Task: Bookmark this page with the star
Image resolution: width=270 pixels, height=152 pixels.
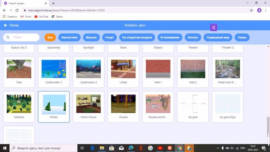Action: [x=251, y=10]
